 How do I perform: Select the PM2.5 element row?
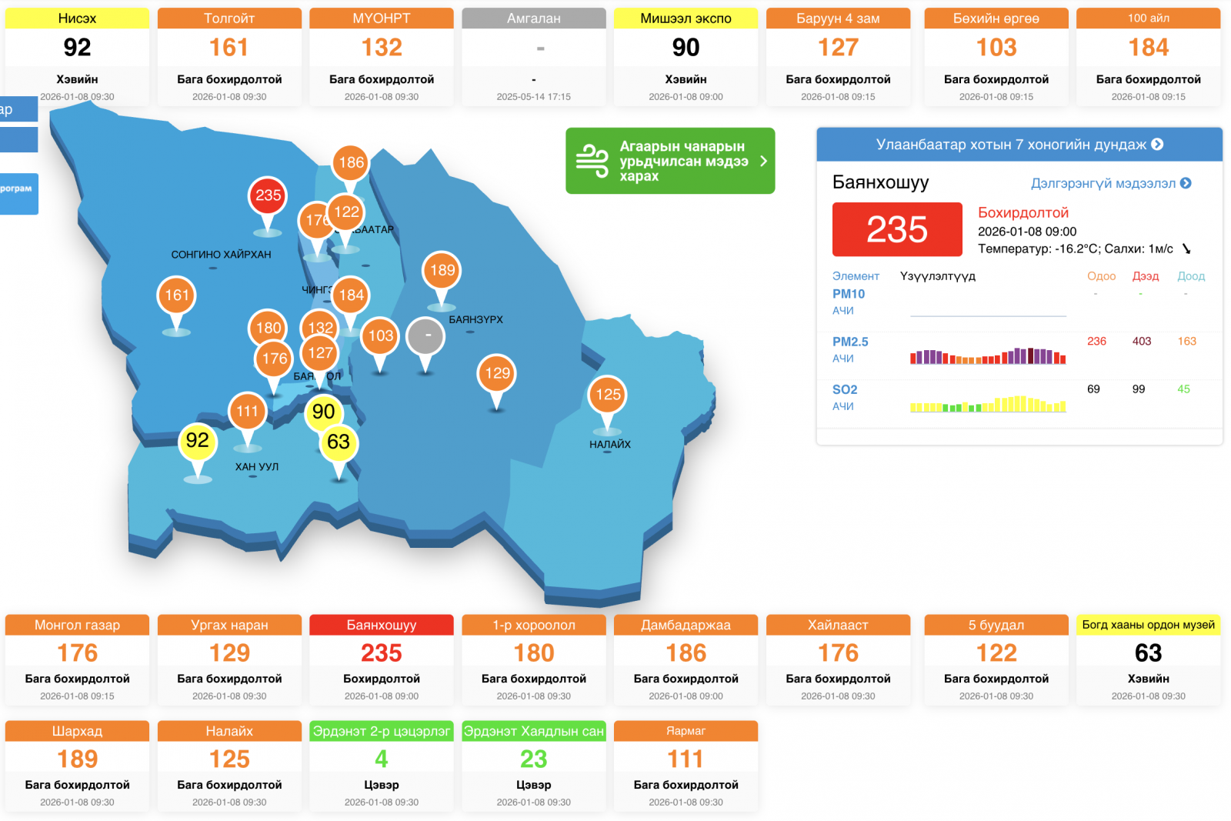point(850,342)
